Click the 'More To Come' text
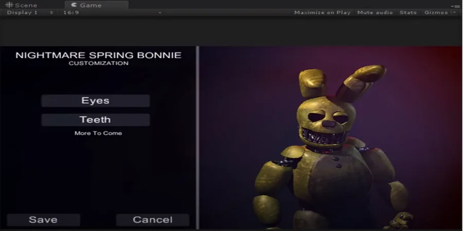 98,133
